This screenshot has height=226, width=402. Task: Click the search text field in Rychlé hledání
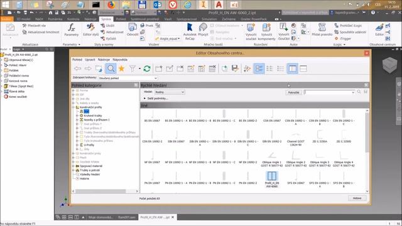click(329, 92)
